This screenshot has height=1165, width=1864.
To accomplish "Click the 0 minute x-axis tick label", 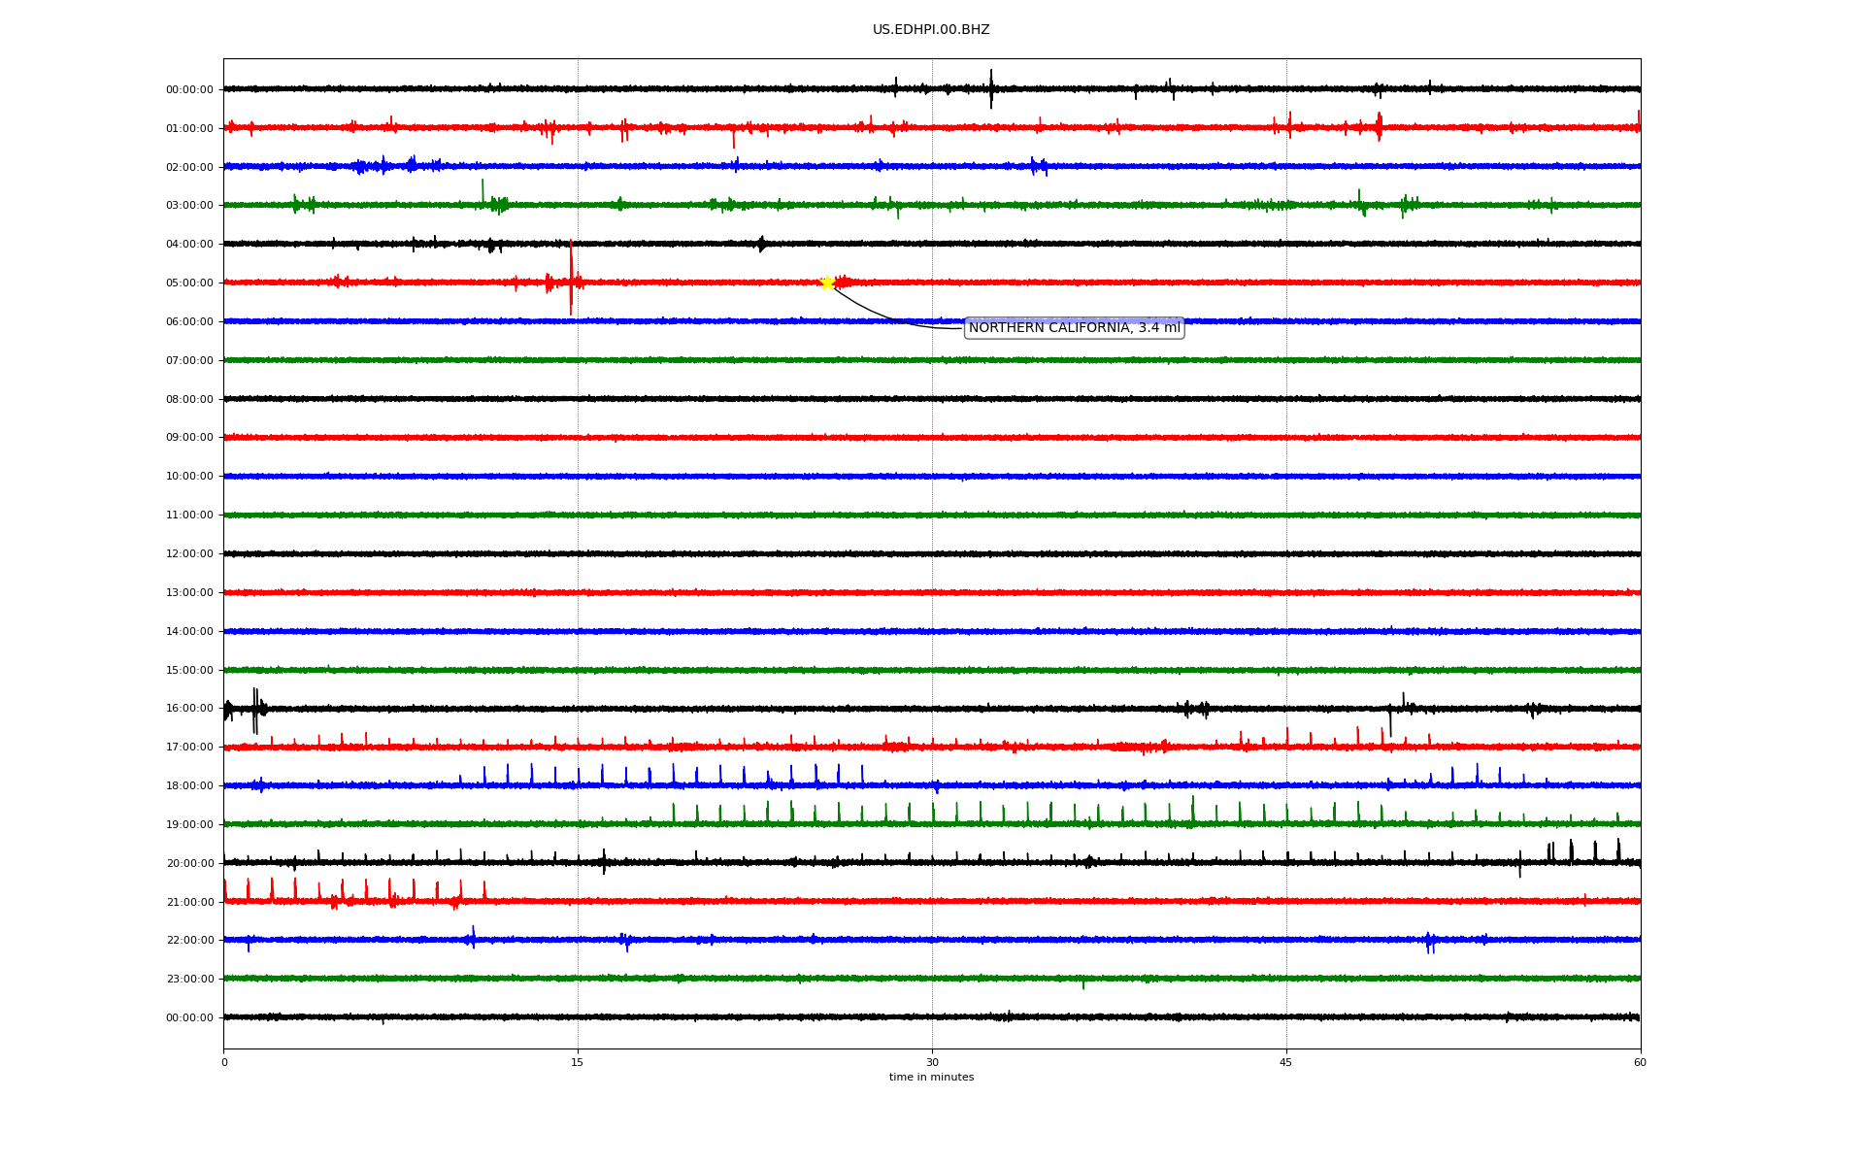I will point(224,1063).
